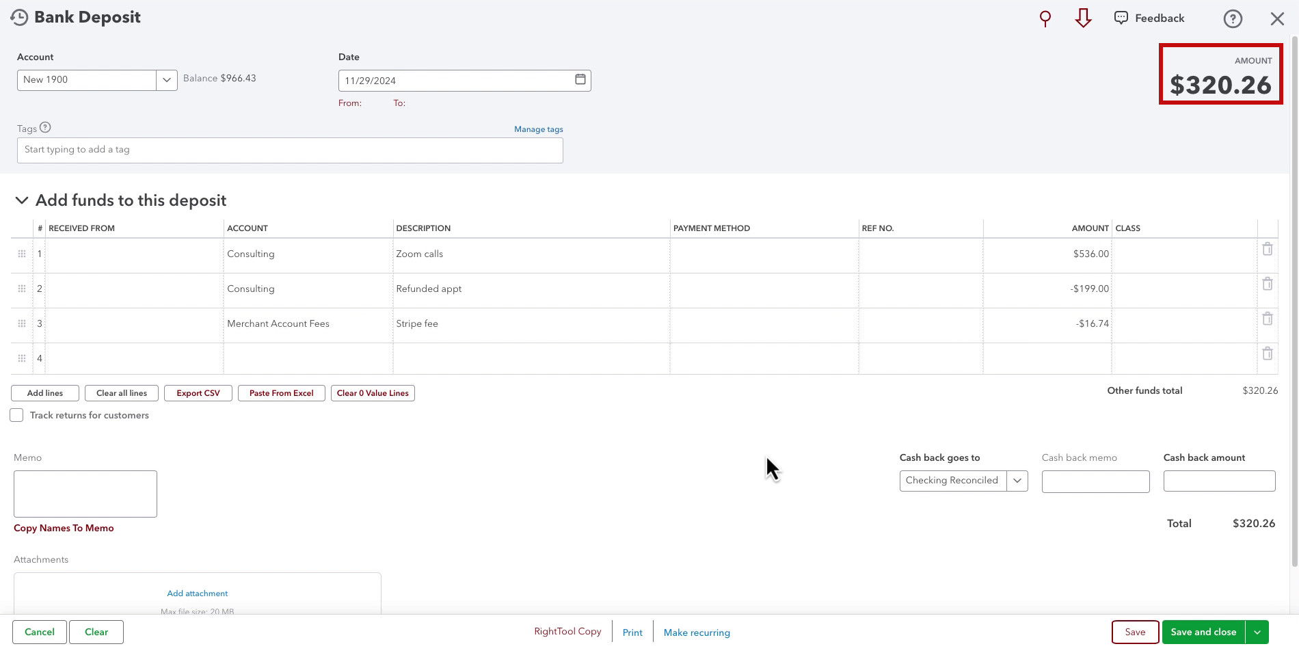Grab drag handle of line 2
Viewport: 1299px width, 655px height.
pos(22,289)
